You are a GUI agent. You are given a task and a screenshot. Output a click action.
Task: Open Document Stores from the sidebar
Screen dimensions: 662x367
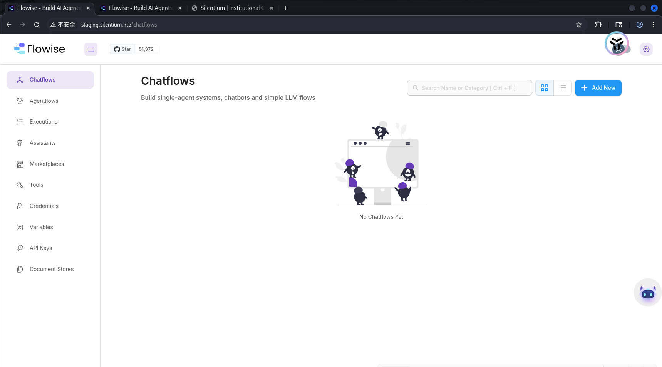(x=52, y=269)
